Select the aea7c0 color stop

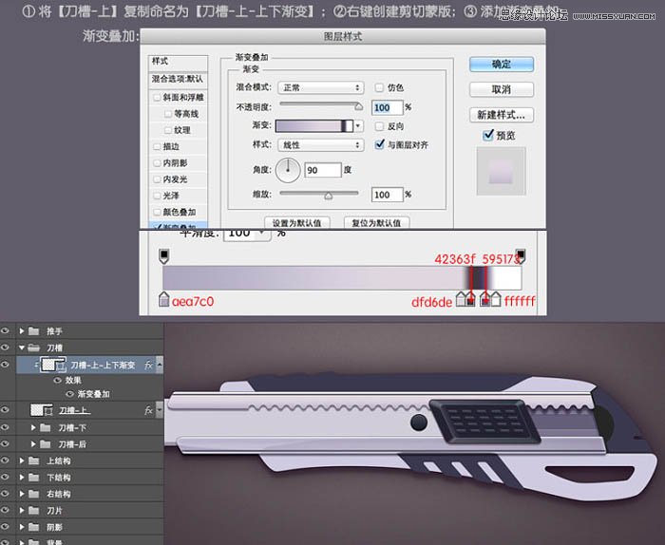163,299
